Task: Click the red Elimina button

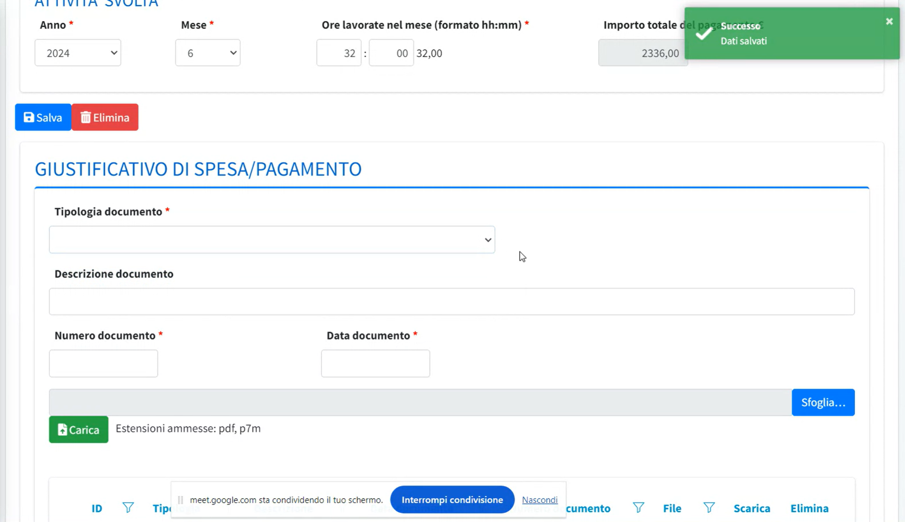Action: point(105,117)
